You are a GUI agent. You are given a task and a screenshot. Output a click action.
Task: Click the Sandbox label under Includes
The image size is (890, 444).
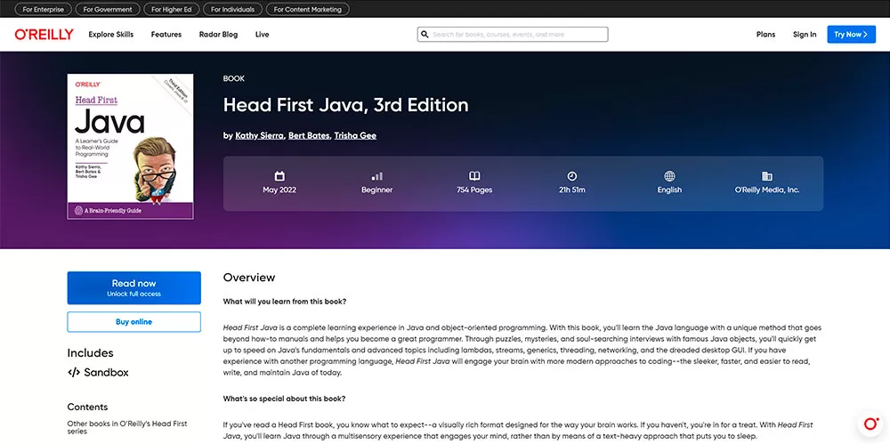106,373
